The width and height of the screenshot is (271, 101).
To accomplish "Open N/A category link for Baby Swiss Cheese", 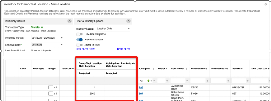I will (141, 93).
